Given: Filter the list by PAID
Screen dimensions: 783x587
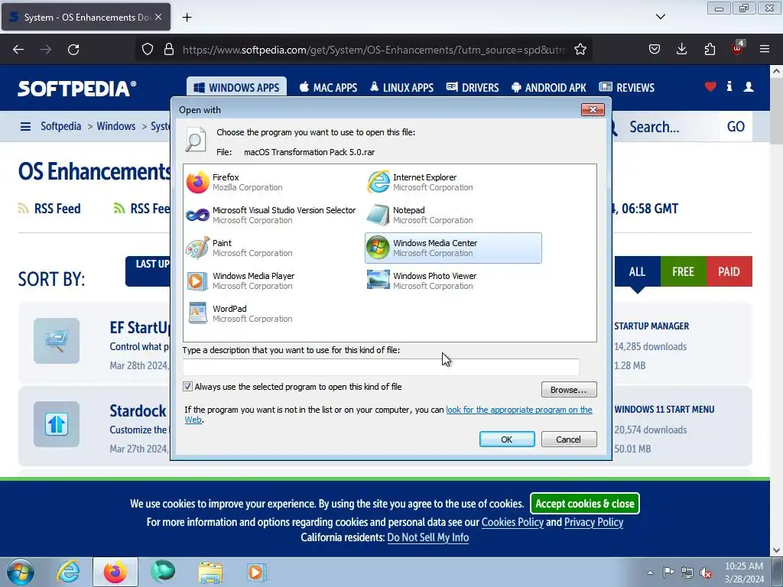Looking at the screenshot, I should point(729,271).
